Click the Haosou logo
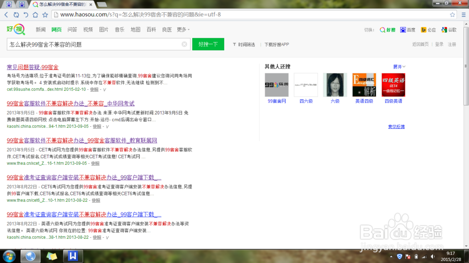Screen dimensions: 469x263 [16, 29]
